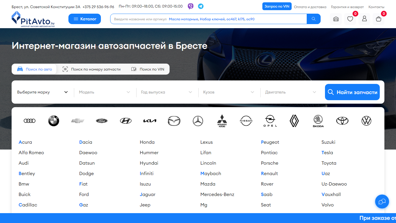Click the search magnifier button
Viewport: 396px width, 223px height.
[314, 19]
